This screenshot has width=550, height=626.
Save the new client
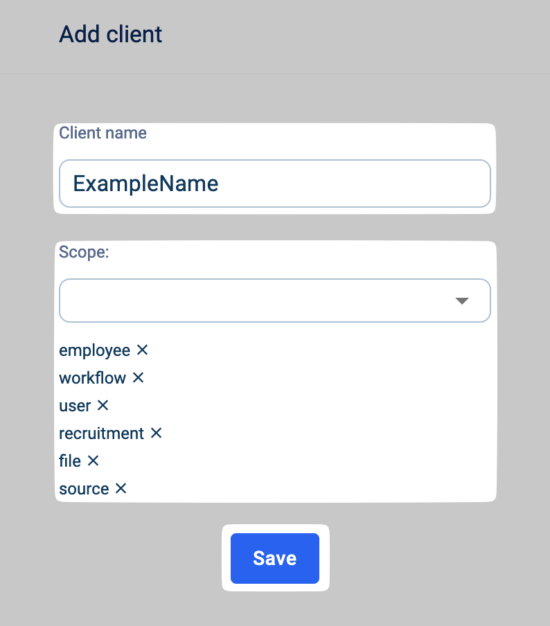(x=274, y=558)
